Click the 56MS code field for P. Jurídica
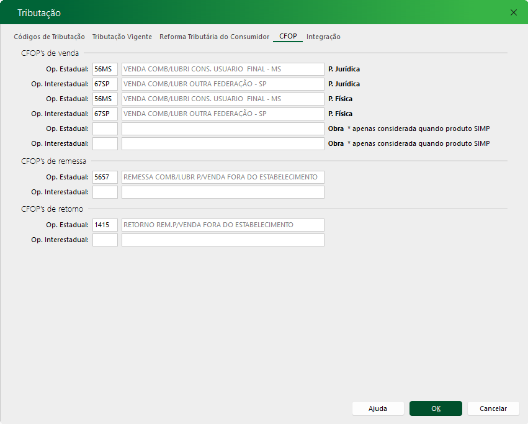 pos(105,69)
